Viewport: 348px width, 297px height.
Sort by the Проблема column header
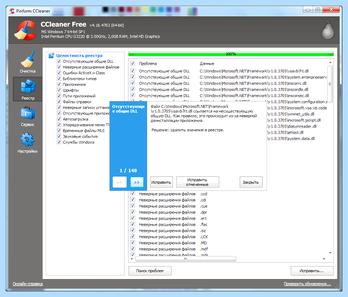coord(148,63)
